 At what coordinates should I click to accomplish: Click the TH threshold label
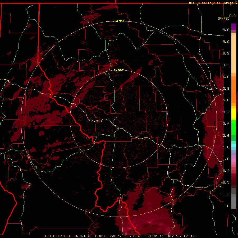point(227,206)
